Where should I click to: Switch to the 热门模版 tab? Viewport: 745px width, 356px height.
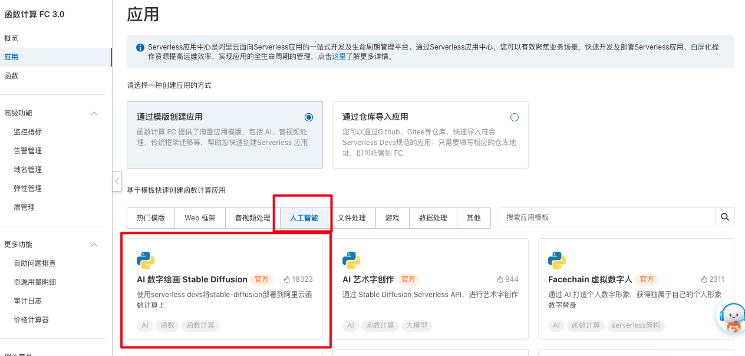[151, 218]
